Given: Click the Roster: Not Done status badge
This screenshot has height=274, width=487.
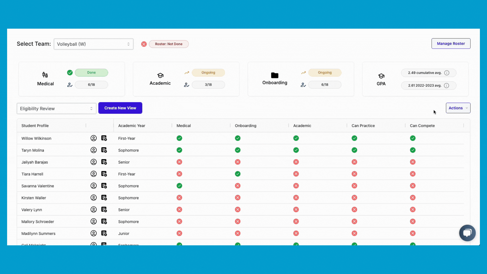Looking at the screenshot, I should 169,44.
